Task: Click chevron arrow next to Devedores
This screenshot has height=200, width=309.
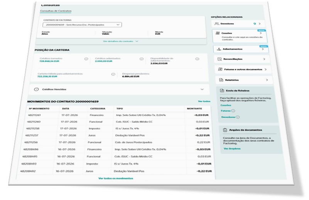Action: pyautogui.click(x=260, y=24)
